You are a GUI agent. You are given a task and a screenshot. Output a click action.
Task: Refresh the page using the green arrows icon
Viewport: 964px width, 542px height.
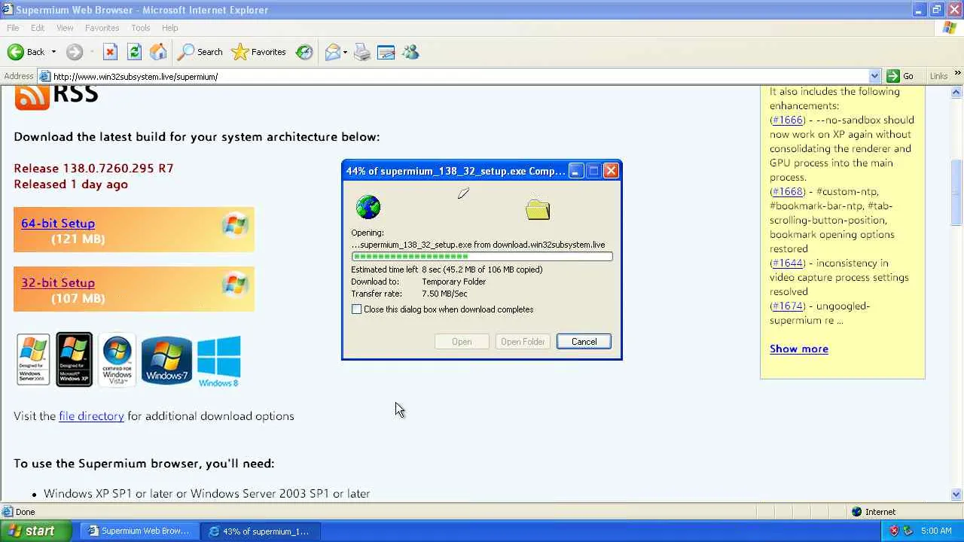(134, 52)
